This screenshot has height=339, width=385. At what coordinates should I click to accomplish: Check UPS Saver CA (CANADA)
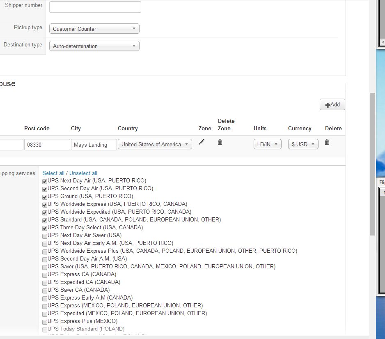45,291
